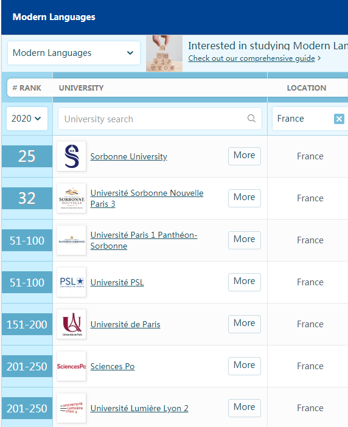The width and height of the screenshot is (348, 427).
Task: Click the wooden blocks guide thumbnail
Action: click(164, 54)
